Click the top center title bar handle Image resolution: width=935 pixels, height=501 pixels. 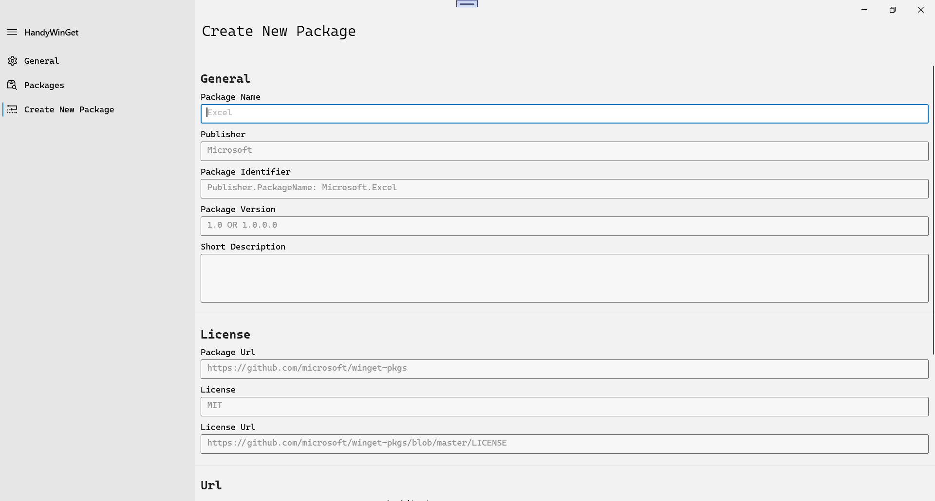(x=467, y=3)
